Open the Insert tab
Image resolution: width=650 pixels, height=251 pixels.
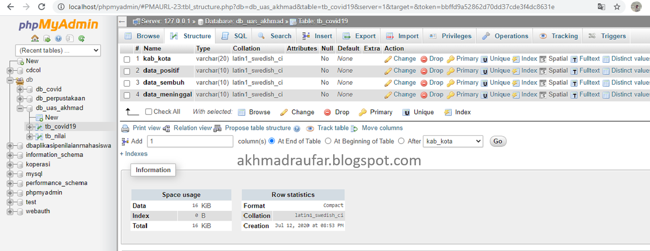(x=317, y=36)
